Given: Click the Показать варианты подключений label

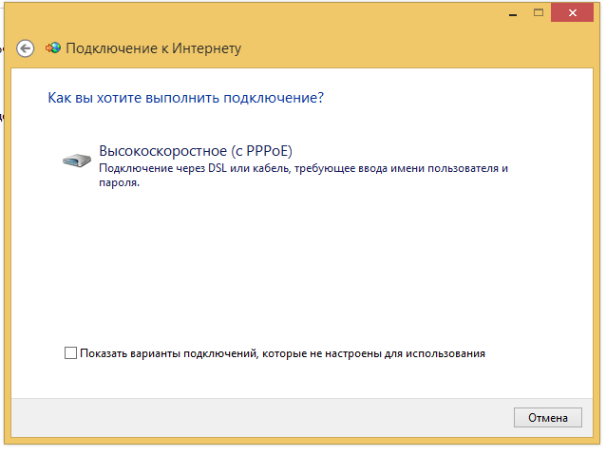Looking at the screenshot, I should pyautogui.click(x=282, y=353).
